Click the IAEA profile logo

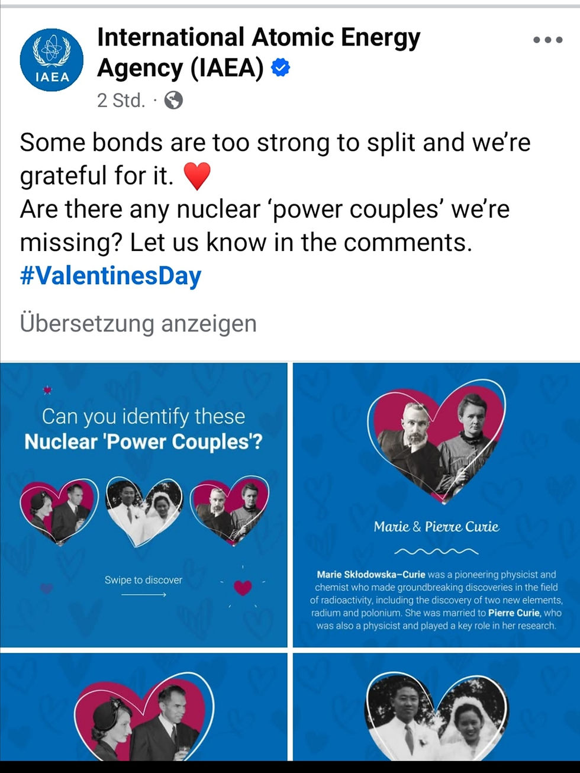pyautogui.click(x=51, y=57)
